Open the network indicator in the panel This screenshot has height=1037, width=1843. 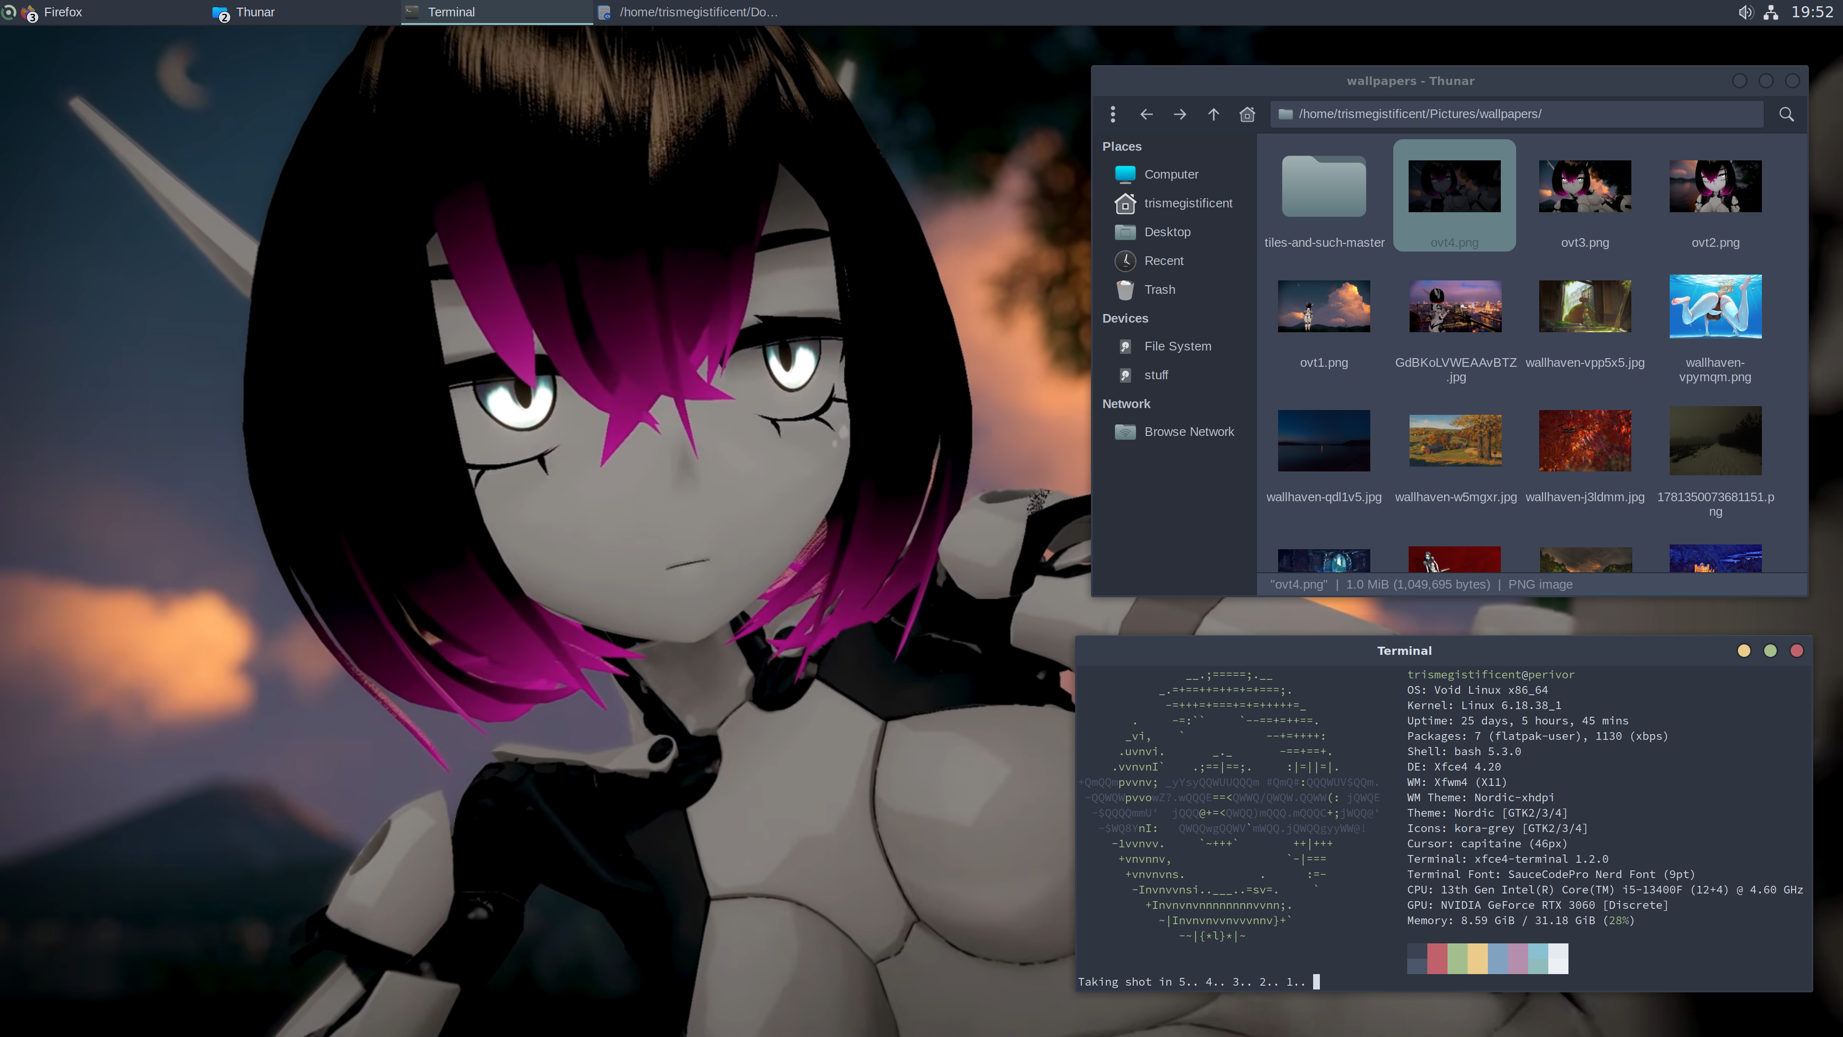[x=1771, y=12]
